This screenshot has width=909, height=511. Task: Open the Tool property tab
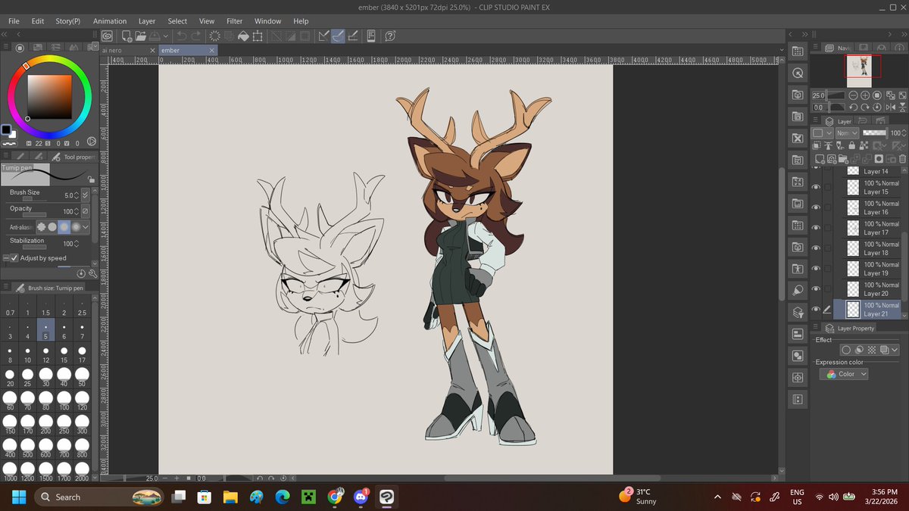73,157
